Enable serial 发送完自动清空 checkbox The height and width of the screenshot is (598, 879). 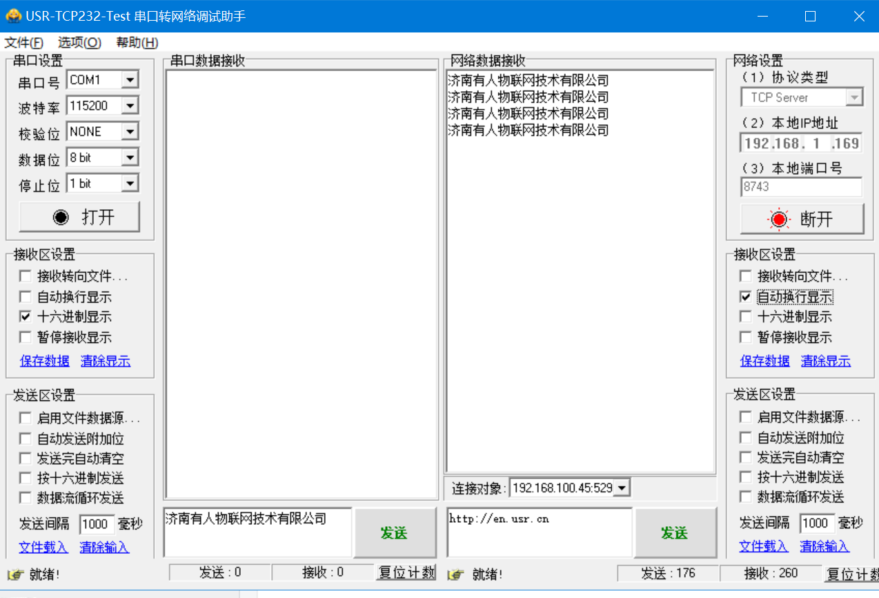(x=26, y=458)
